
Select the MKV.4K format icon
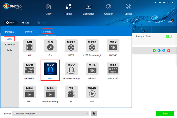113,46
